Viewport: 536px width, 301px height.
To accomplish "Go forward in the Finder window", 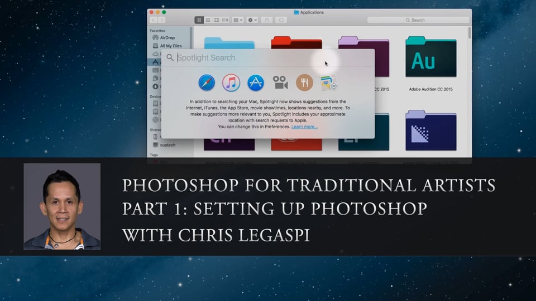I will pos(162,20).
